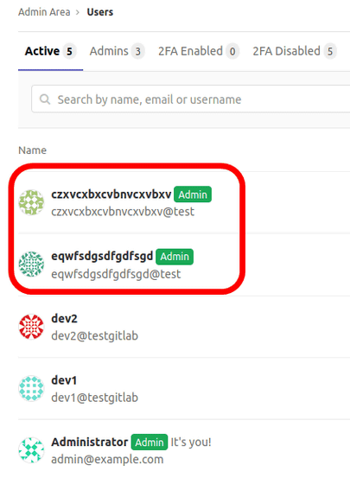This screenshot has height=484, width=350.
Task: Open the czxvcxbxcvbnvcxvbxv user avatar
Action: pyautogui.click(x=31, y=202)
